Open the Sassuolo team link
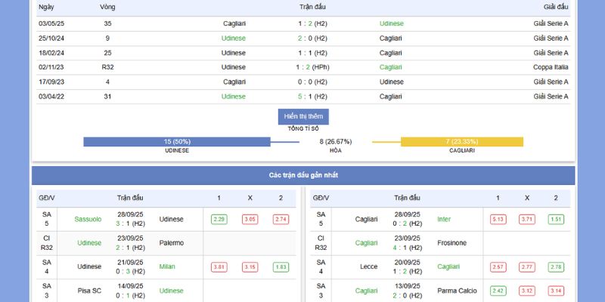605x302 pixels. coord(88,219)
